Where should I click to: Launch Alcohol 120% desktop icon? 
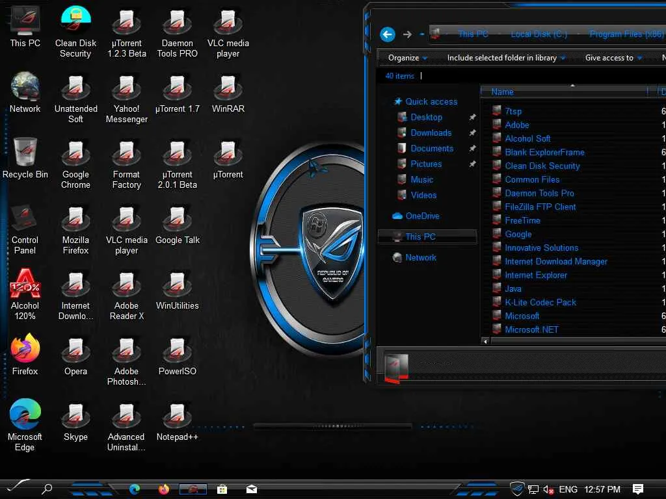(x=25, y=294)
